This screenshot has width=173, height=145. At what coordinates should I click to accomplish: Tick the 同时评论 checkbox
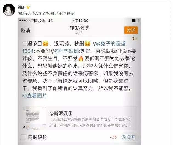[x=23, y=137]
